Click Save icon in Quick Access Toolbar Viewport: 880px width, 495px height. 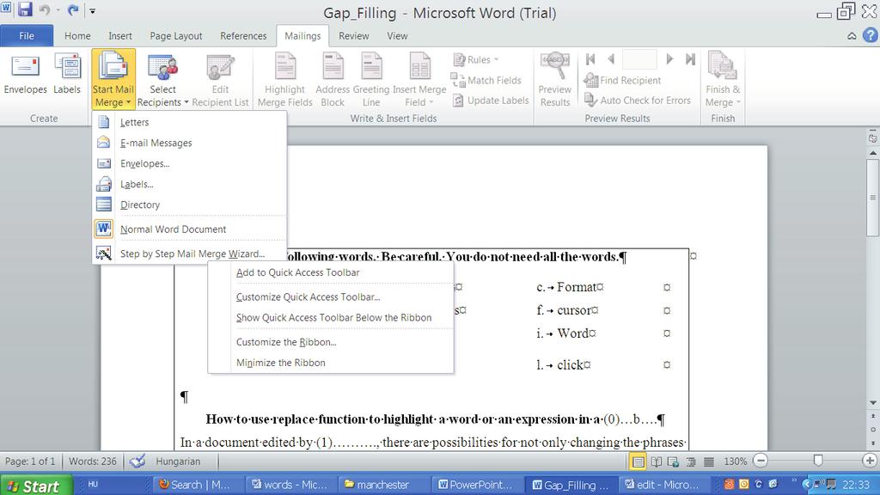tap(25, 9)
